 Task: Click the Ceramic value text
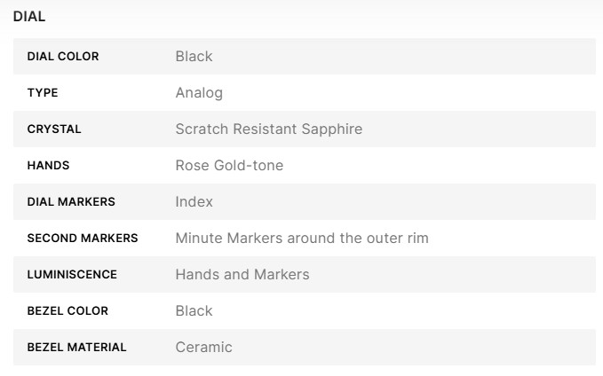click(x=203, y=348)
